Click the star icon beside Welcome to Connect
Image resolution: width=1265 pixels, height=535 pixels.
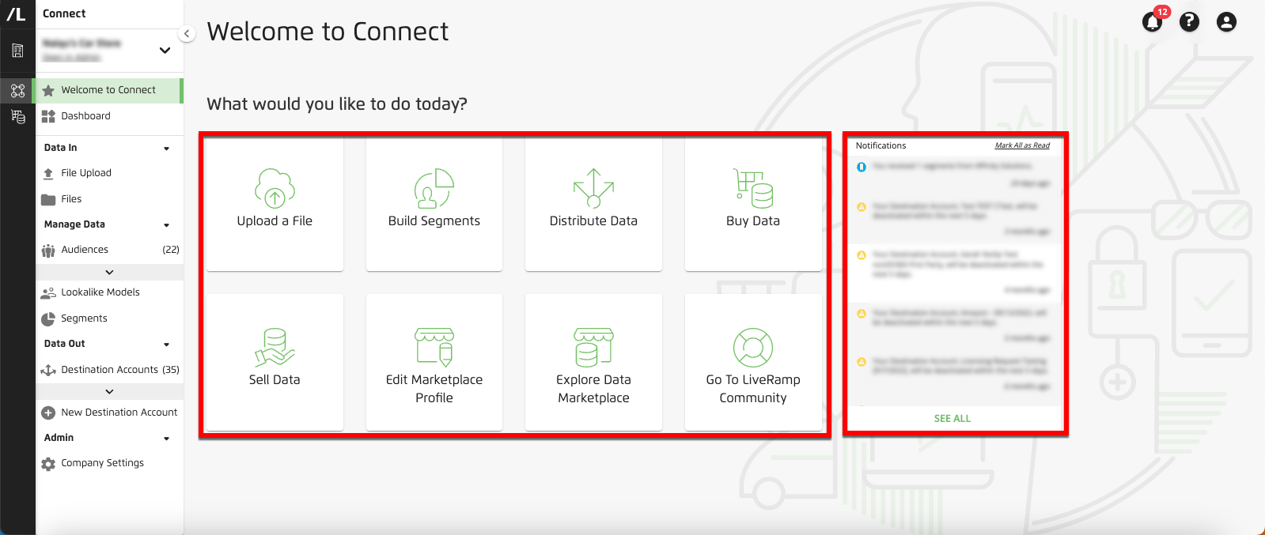[x=48, y=90]
